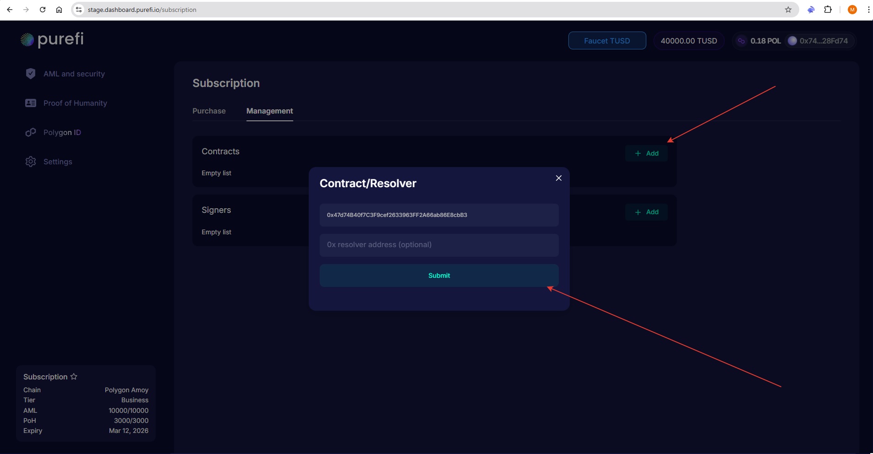
Task: Bookmark this page with the star icon
Action: click(x=788, y=10)
